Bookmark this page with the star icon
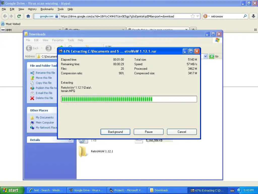Image resolution: width=258 pixels, height=194 pixels. click(192, 16)
